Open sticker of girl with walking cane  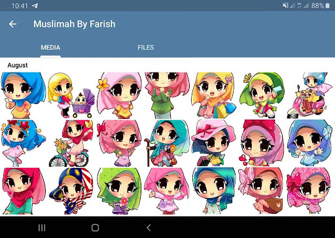pyautogui.click(x=166, y=143)
